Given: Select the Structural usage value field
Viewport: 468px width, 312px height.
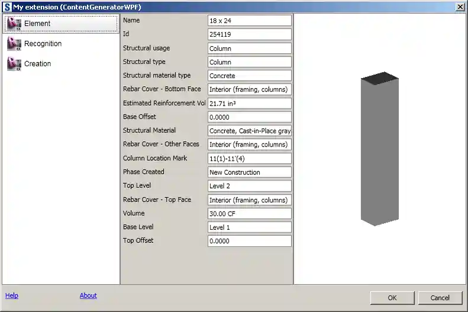Looking at the screenshot, I should tap(249, 48).
